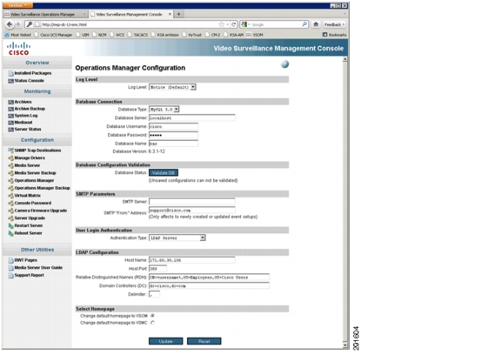Open the Cisco UCS Manager bookmark
This screenshot has height=355, width=501.
pyautogui.click(x=54, y=35)
